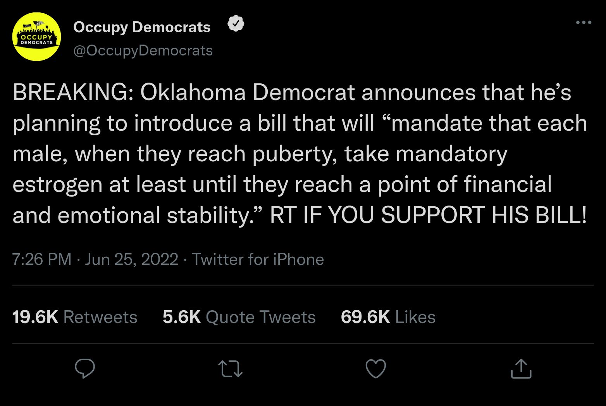
Task: Open the share tweet icon
Action: pyautogui.click(x=521, y=368)
